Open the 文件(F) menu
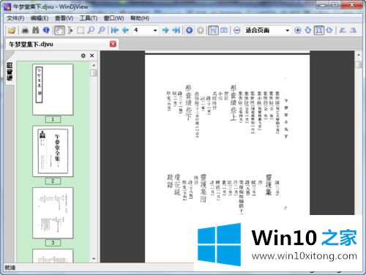Screen dimensions: 366x275 [x=15, y=18]
